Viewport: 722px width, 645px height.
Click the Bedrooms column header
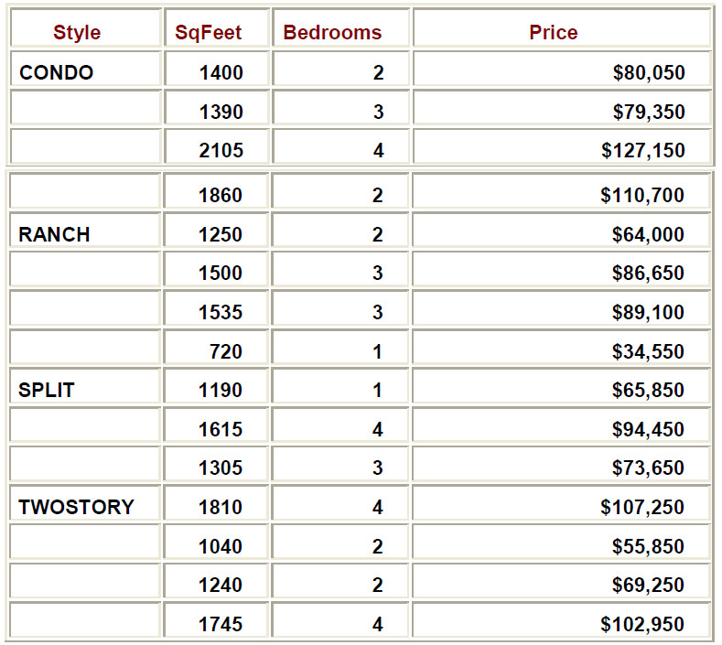[332, 33]
